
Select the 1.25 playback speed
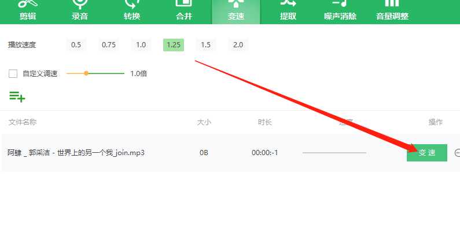(x=174, y=45)
